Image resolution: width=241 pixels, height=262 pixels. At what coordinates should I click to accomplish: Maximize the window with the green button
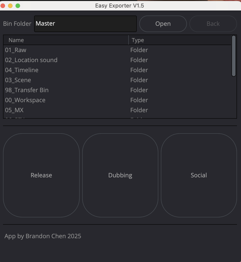[x=18, y=6]
